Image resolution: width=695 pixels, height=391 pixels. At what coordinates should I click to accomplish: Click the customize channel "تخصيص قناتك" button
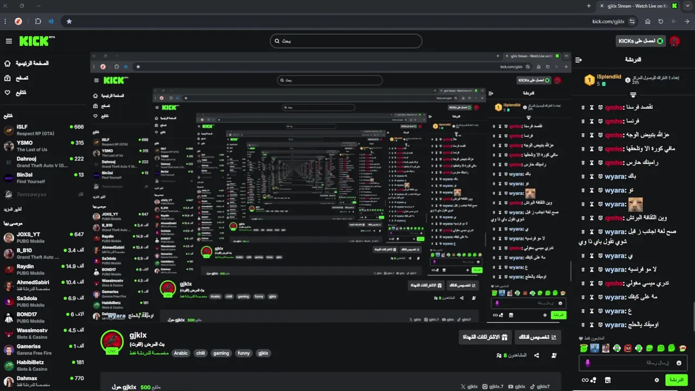(x=538, y=337)
